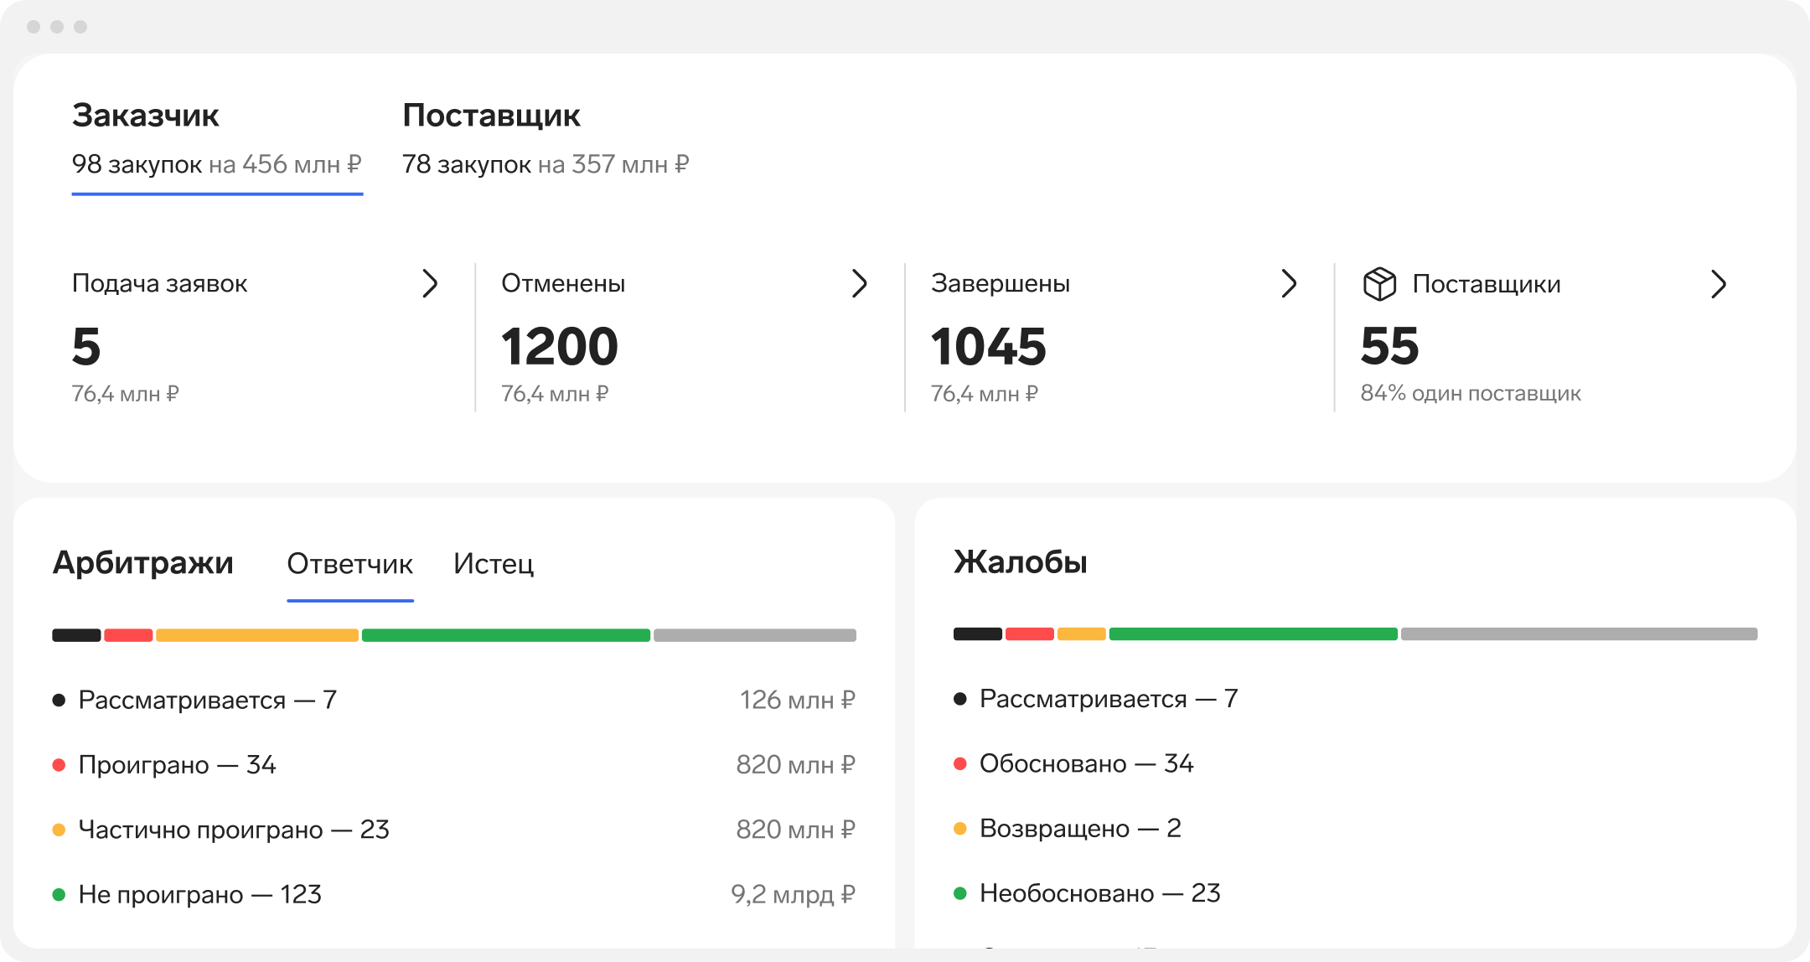Click the box icon beside Поставщики
This screenshot has width=1810, height=962.
click(x=1379, y=284)
